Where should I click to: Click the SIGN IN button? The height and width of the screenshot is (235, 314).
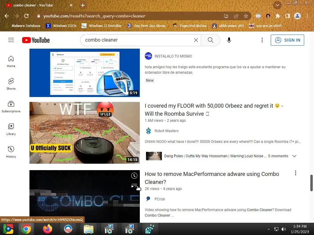tap(287, 40)
